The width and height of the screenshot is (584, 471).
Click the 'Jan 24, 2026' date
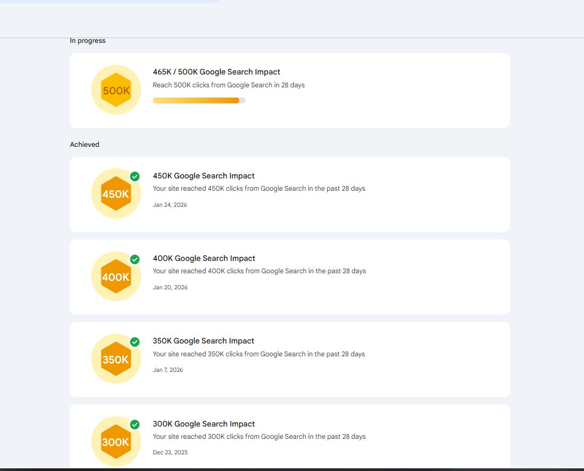point(170,205)
